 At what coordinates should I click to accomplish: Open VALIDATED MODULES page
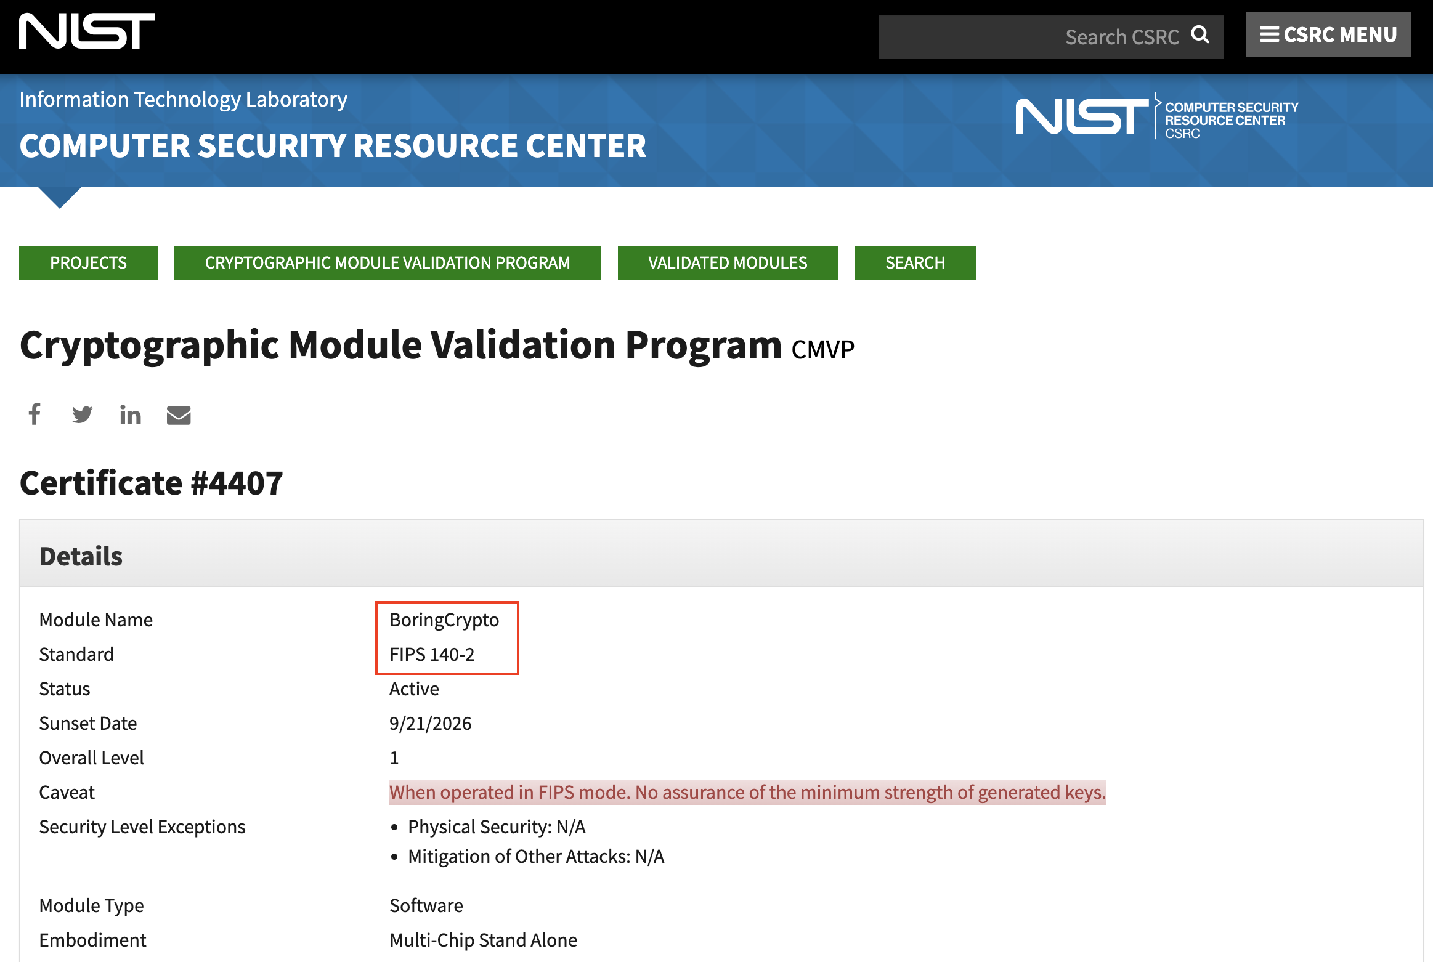pos(728,263)
